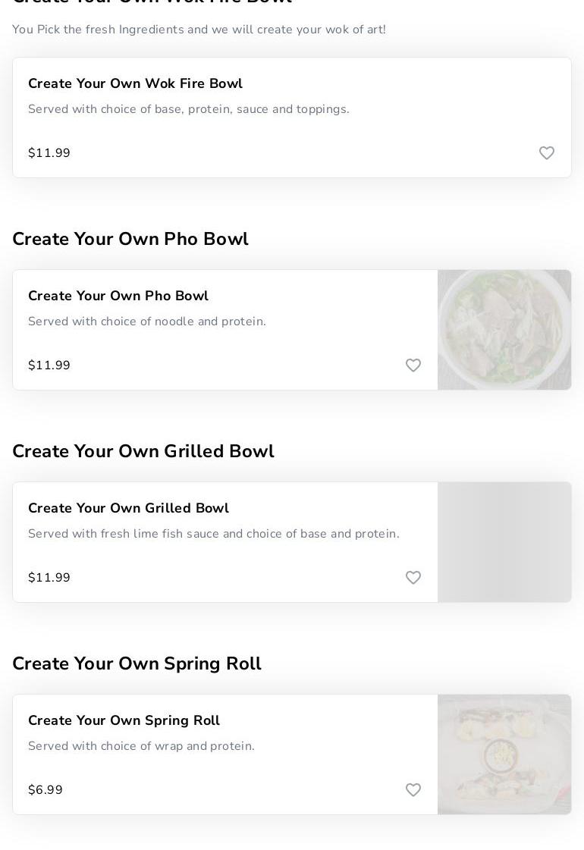Favorite the Grilled Bowl with the heart icon

pos(413,578)
